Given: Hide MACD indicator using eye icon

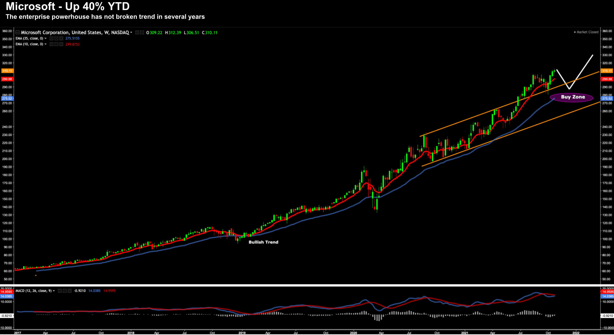Looking at the screenshot, I should pyautogui.click(x=60, y=291).
